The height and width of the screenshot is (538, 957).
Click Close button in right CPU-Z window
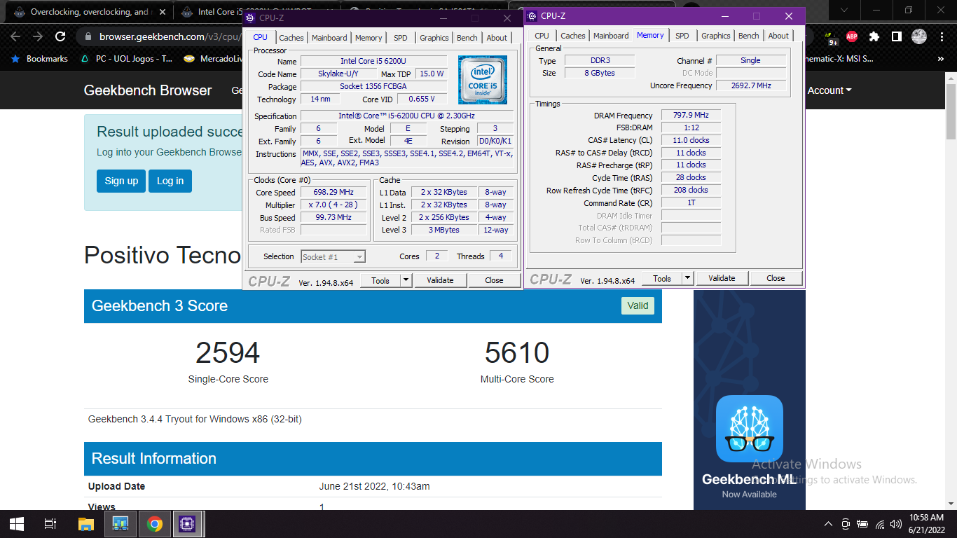tap(776, 278)
